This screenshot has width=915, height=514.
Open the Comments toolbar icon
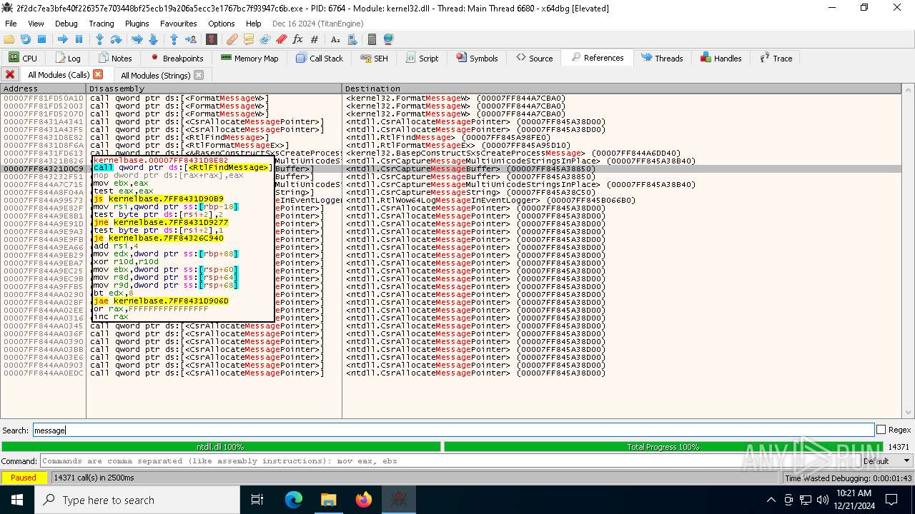pos(249,39)
